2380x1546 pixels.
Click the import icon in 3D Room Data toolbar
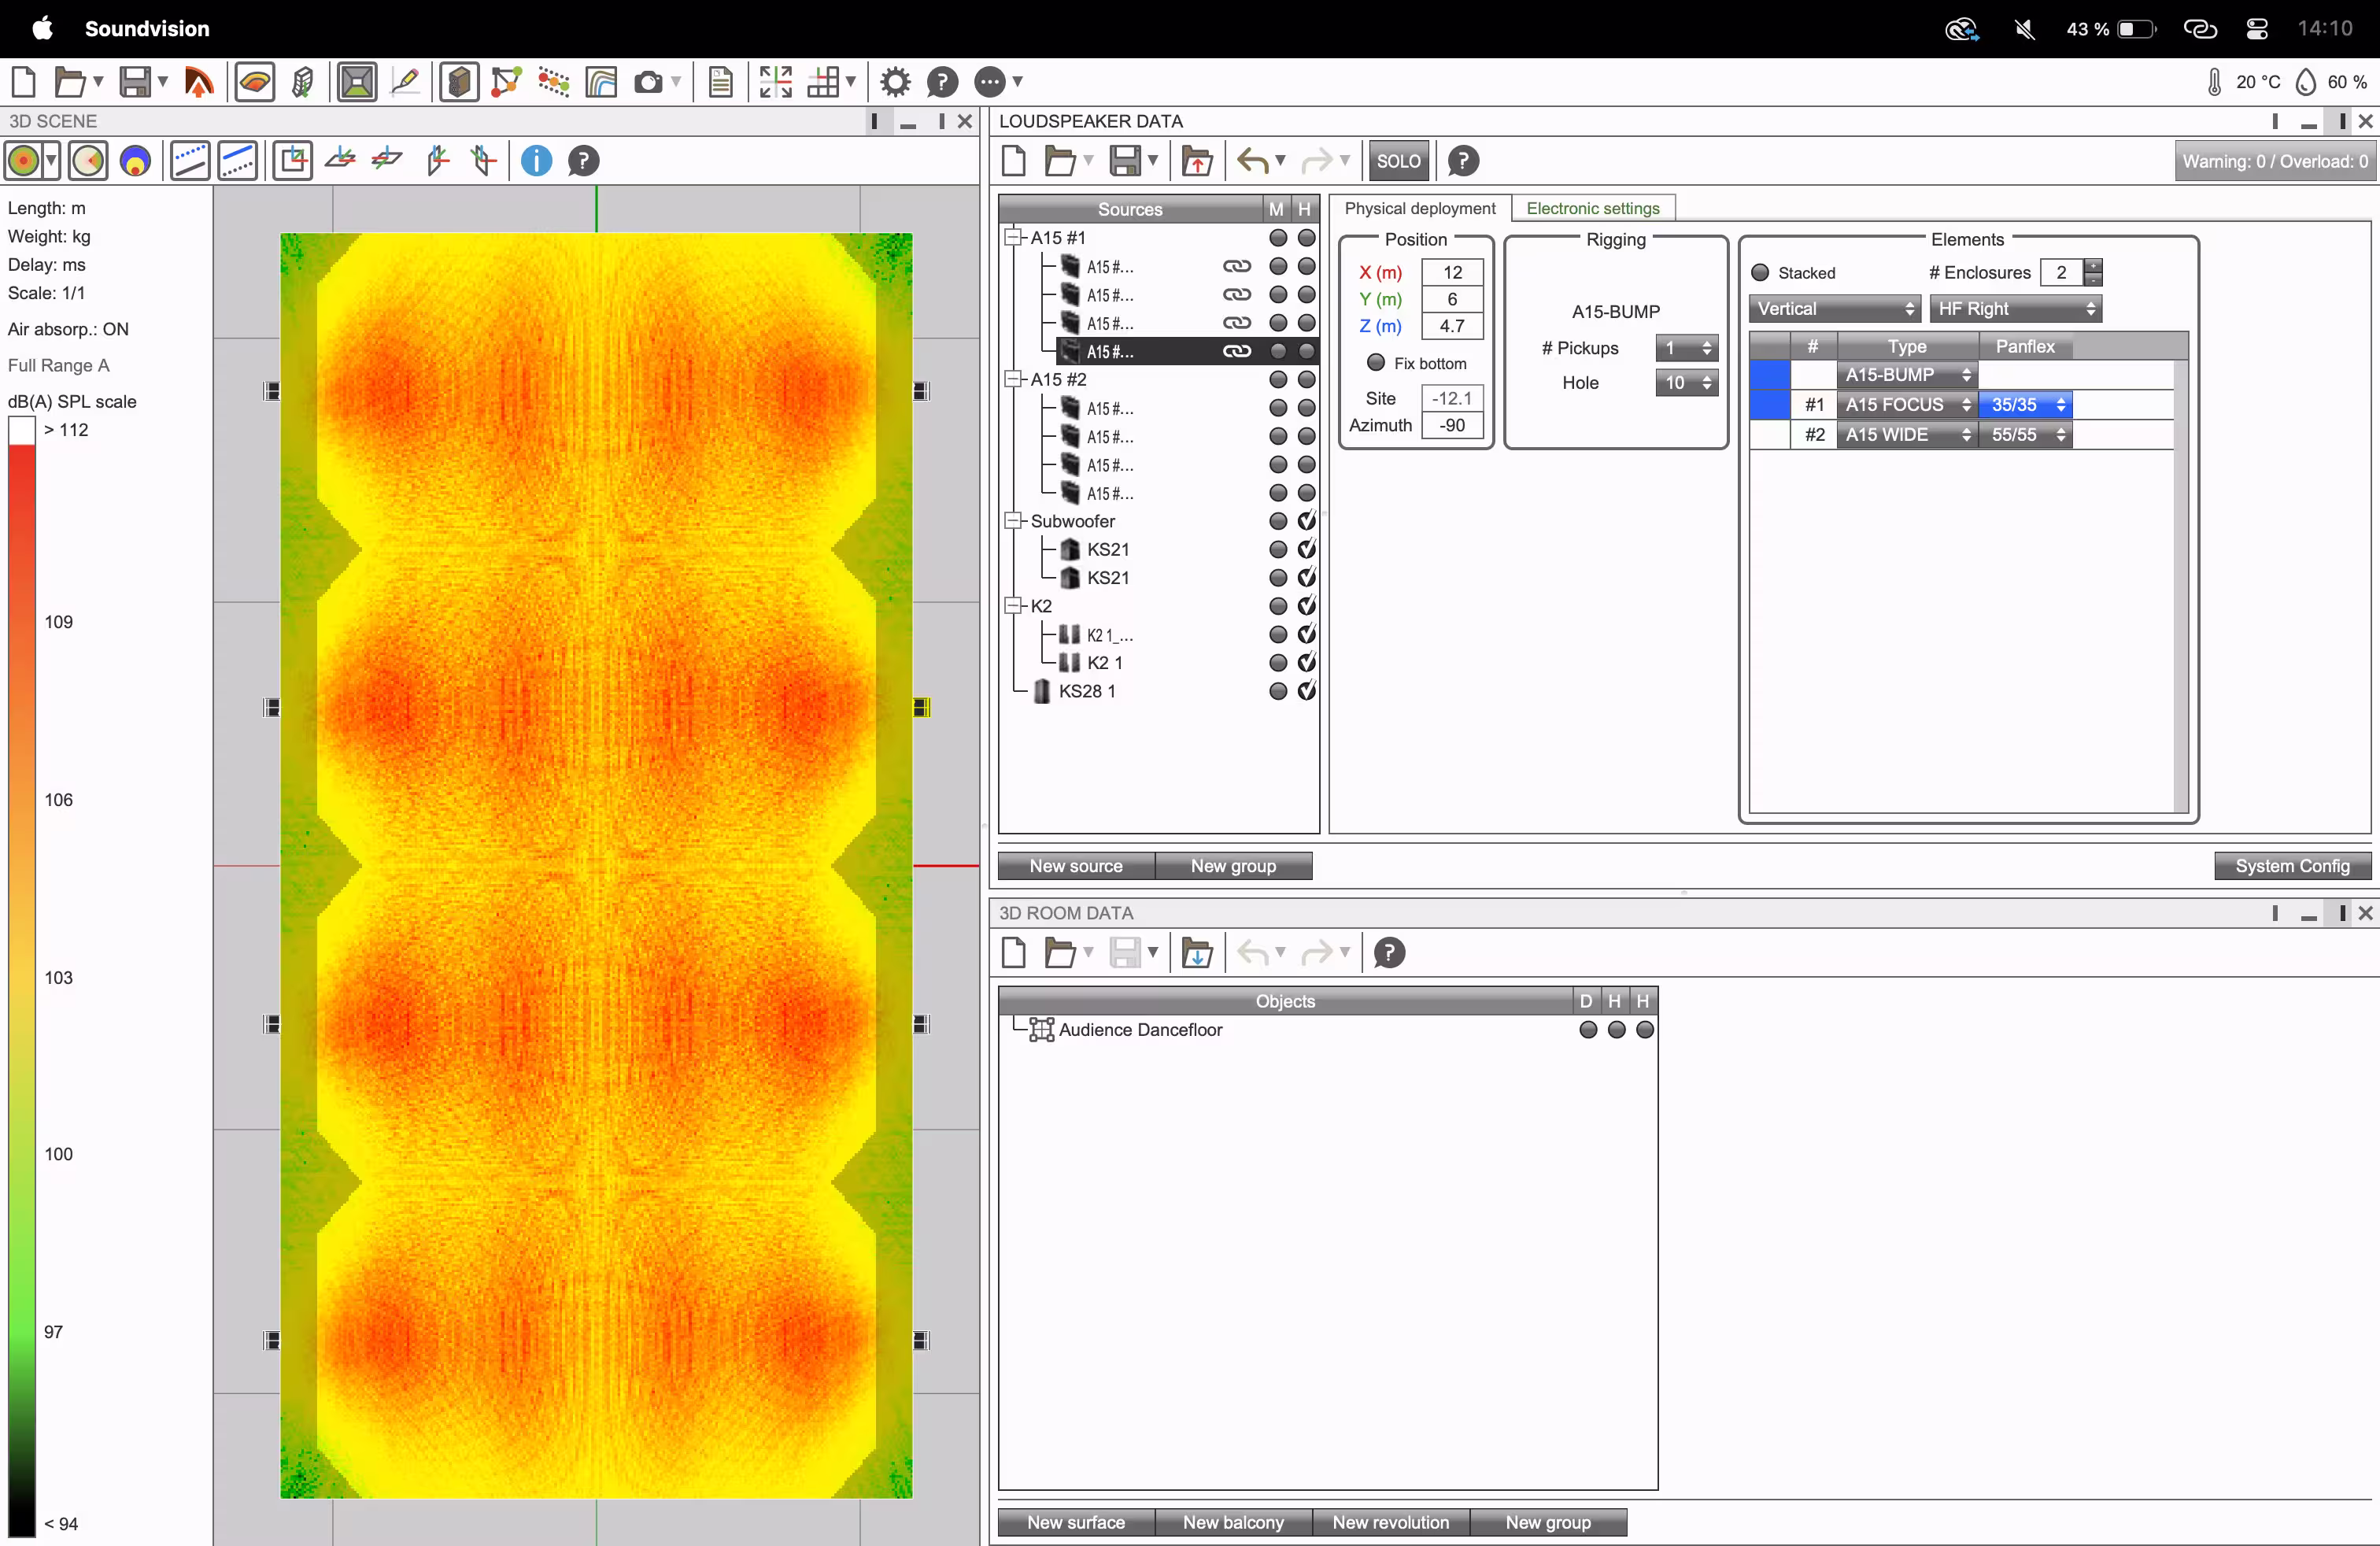click(1196, 953)
